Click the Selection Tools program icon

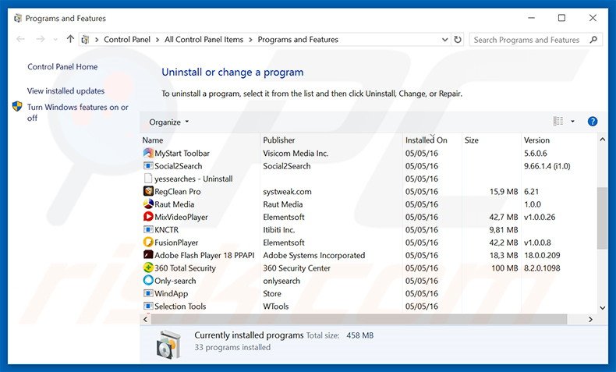coord(148,306)
